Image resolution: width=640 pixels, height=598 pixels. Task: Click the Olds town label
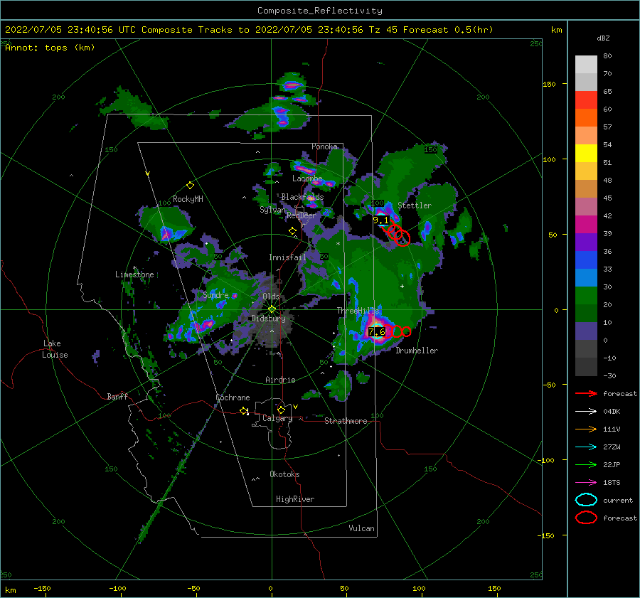(271, 297)
